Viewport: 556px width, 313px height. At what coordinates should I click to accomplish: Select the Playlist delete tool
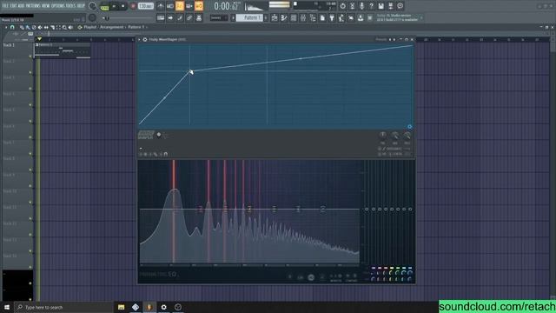[x=34, y=27]
